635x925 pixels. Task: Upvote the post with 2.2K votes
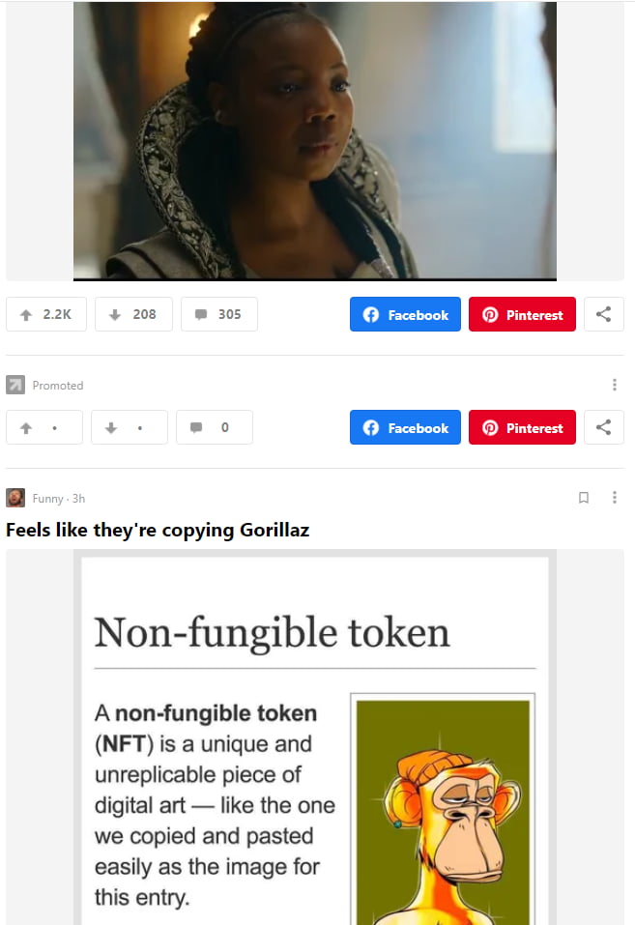point(46,314)
